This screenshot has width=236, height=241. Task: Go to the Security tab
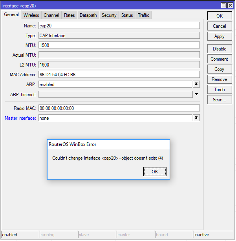109,15
